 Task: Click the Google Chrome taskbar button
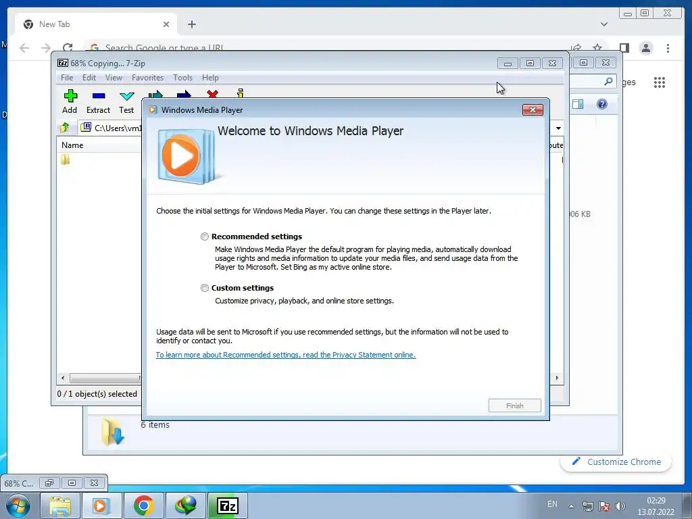(x=143, y=505)
